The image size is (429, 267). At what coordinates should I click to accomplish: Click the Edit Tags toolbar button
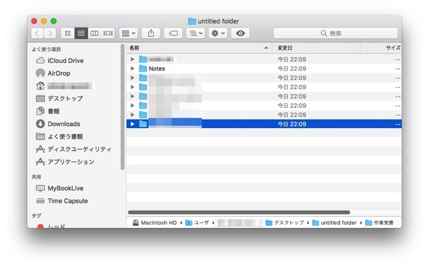(x=173, y=33)
